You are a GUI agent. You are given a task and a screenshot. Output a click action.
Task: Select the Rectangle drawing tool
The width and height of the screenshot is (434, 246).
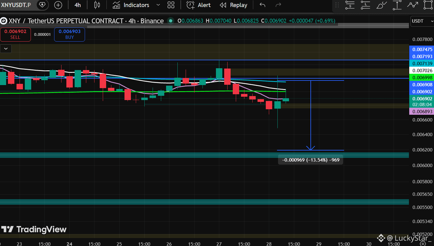[428, 5]
